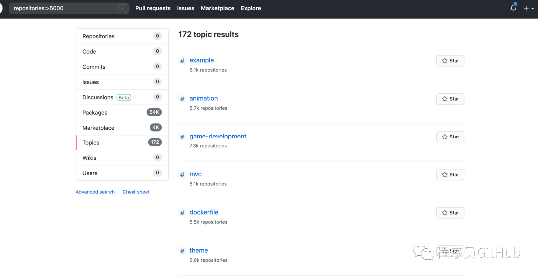The height and width of the screenshot is (276, 538).
Task: Click the hash icon beside animation topic
Action: coord(182,99)
